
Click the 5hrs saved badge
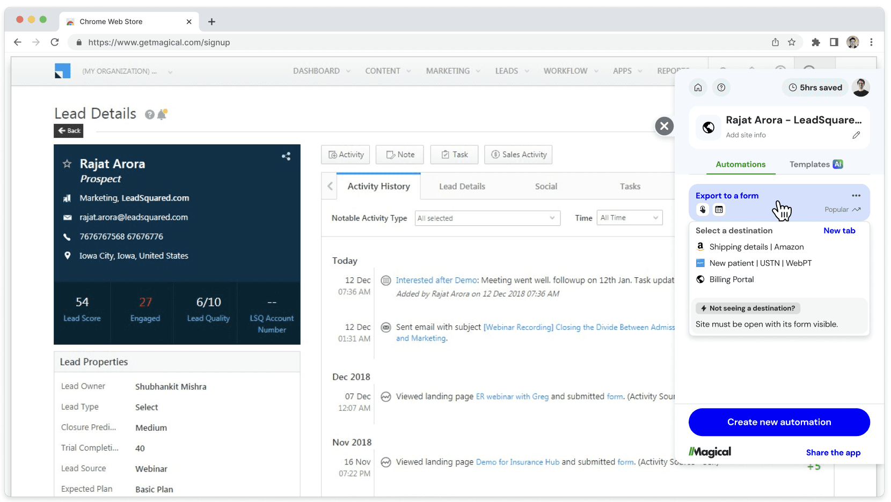tap(815, 87)
